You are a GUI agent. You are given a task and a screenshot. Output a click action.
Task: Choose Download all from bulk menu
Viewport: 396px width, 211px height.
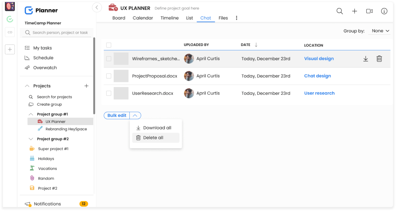coord(156,128)
